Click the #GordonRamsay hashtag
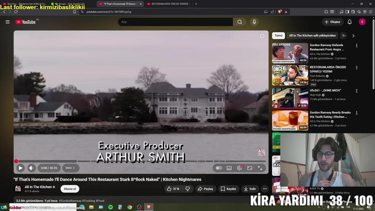 70,201
